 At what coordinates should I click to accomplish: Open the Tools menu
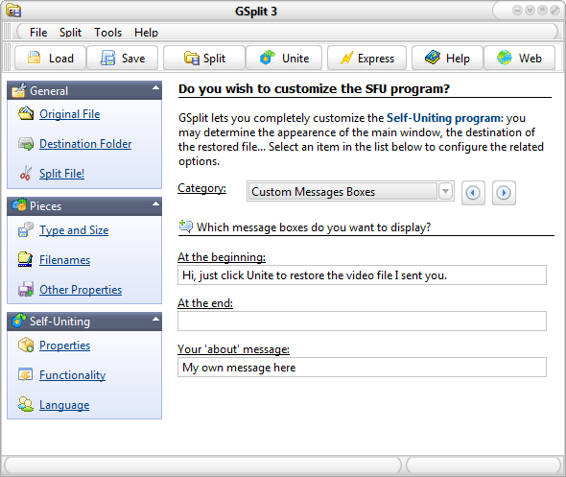click(x=108, y=33)
